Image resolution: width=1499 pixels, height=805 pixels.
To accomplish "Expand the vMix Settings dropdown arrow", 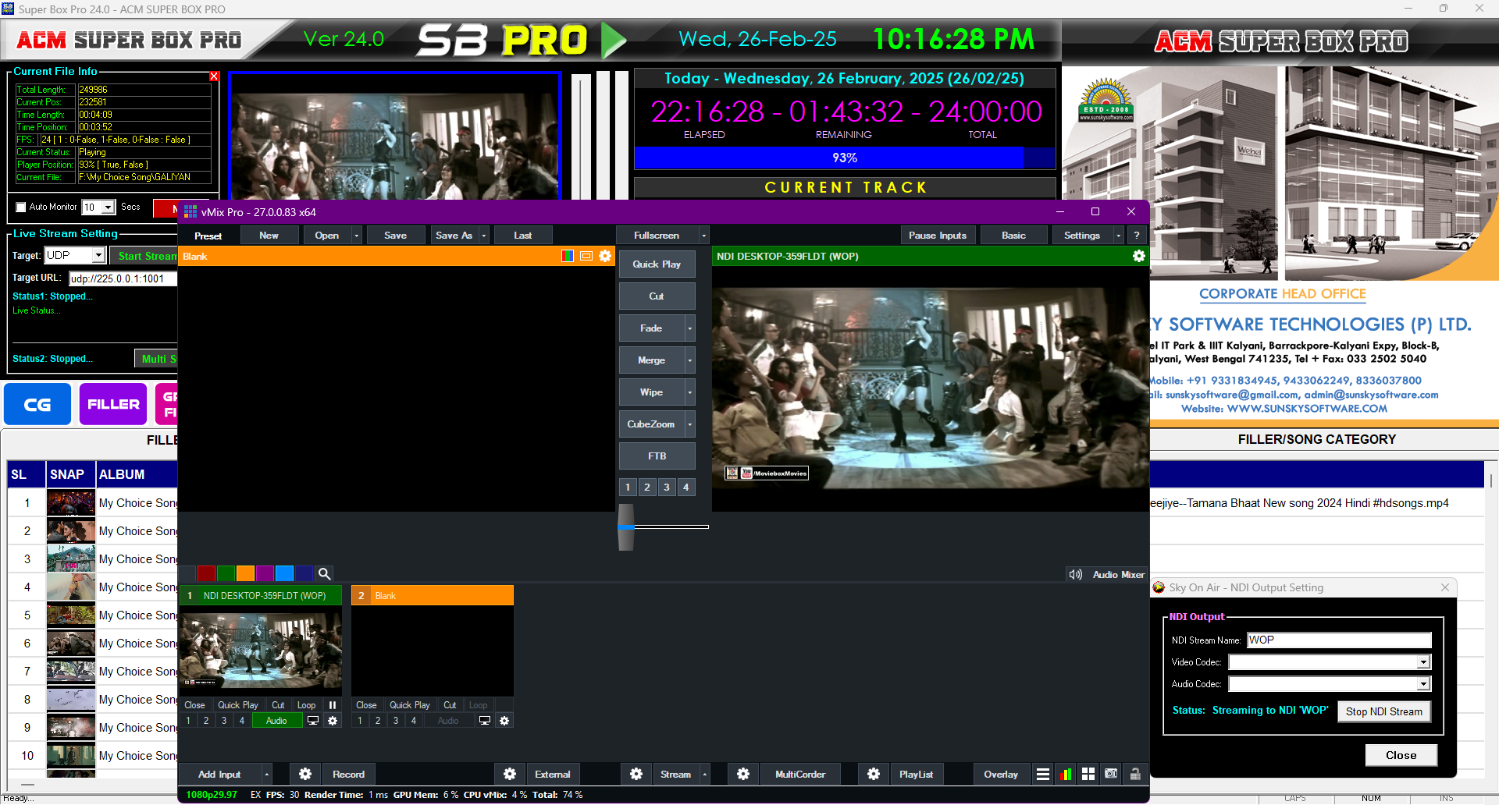I will pos(1118,236).
